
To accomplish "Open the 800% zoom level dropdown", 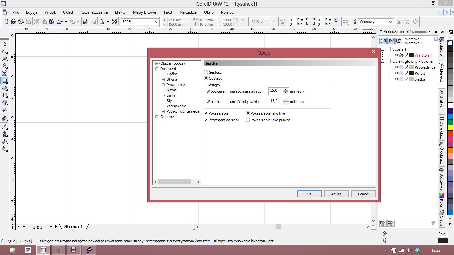I will [x=156, y=22].
